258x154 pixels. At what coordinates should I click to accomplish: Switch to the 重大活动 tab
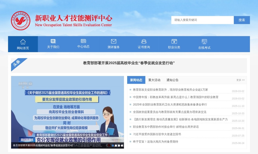tap(154, 80)
